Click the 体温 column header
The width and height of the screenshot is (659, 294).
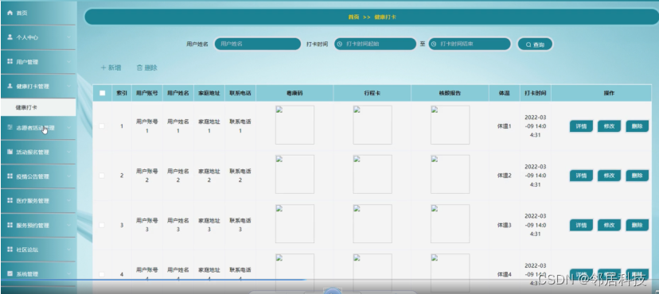[505, 93]
